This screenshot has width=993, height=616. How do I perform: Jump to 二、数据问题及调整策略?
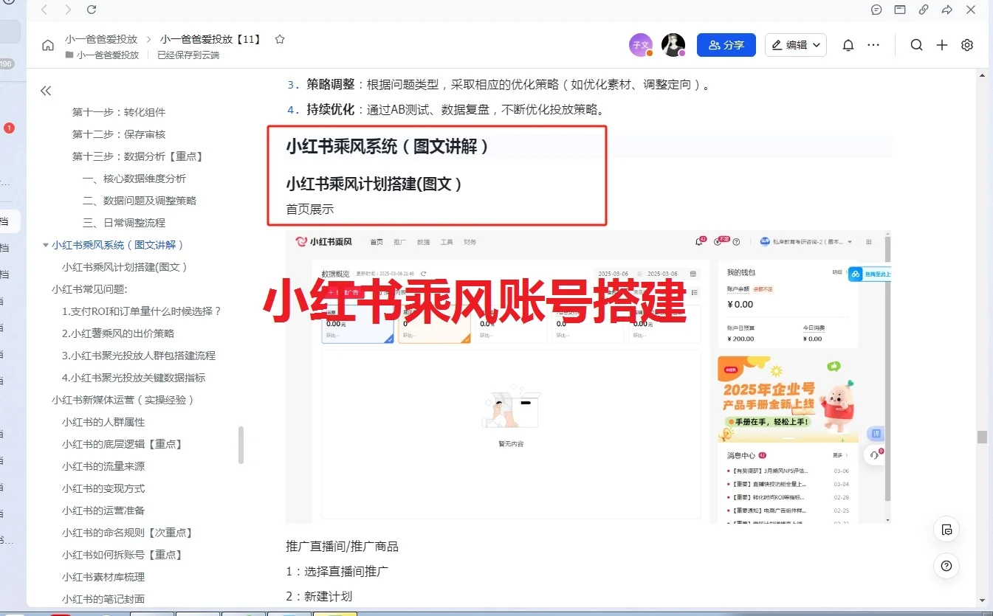pos(140,201)
